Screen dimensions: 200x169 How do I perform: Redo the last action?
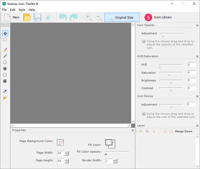74,17
